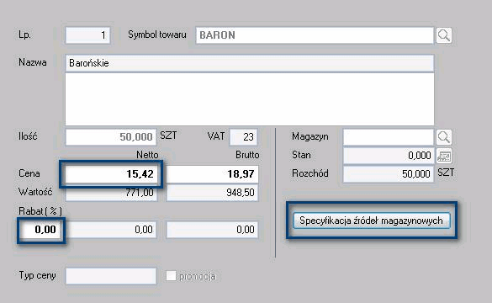
Task: Open product search next to Symbol towaru
Action: [444, 35]
